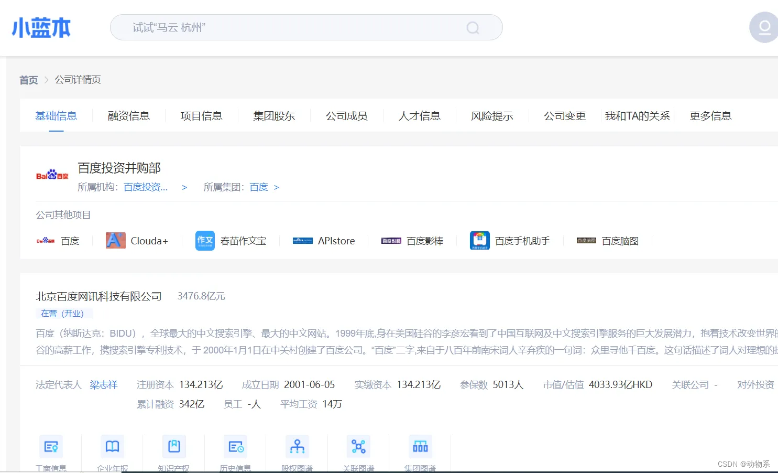Click the 5013人 insured count
Viewport: 778px width, 473px height.
(x=508, y=385)
